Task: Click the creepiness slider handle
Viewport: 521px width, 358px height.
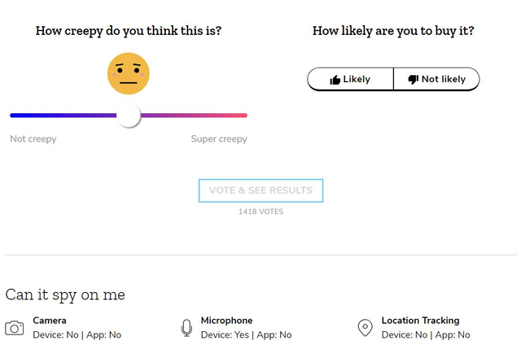Action: (x=129, y=116)
